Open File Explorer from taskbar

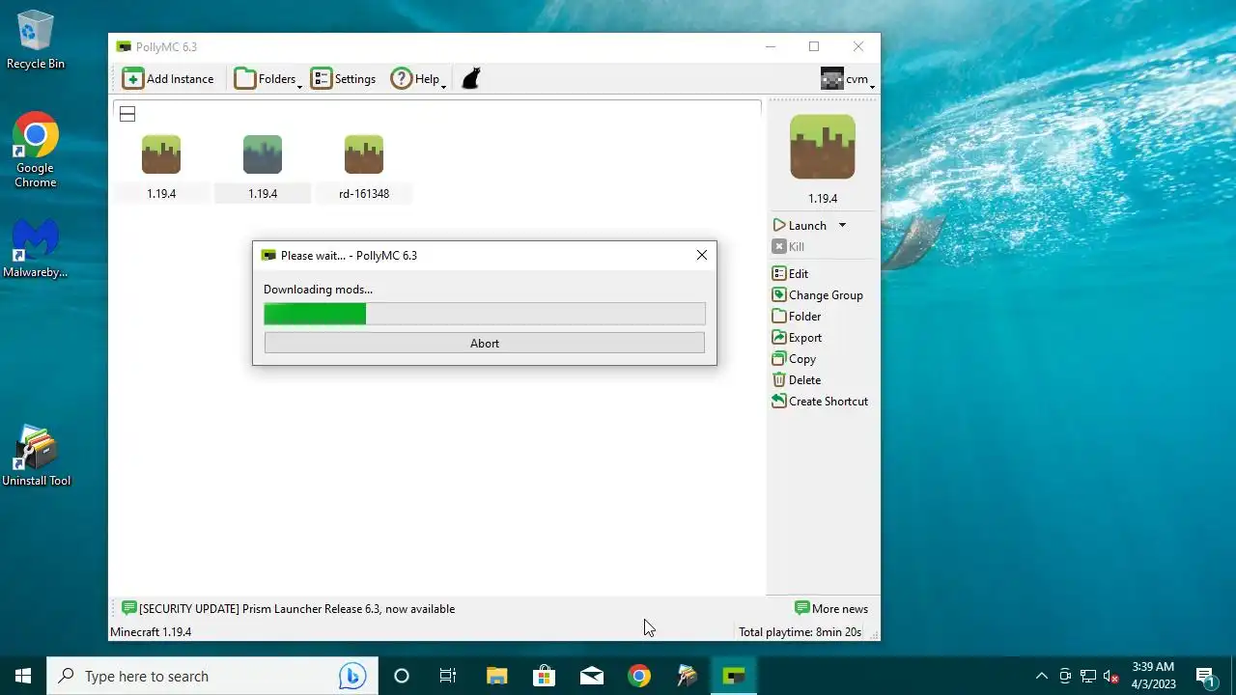496,676
